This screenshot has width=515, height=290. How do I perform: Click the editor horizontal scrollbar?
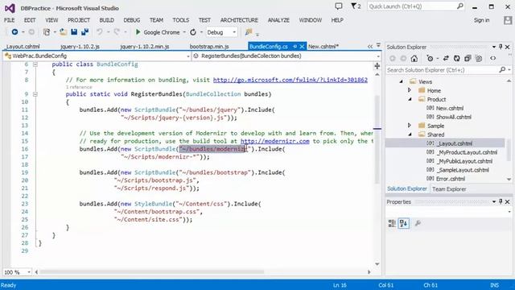pyautogui.click(x=152, y=272)
